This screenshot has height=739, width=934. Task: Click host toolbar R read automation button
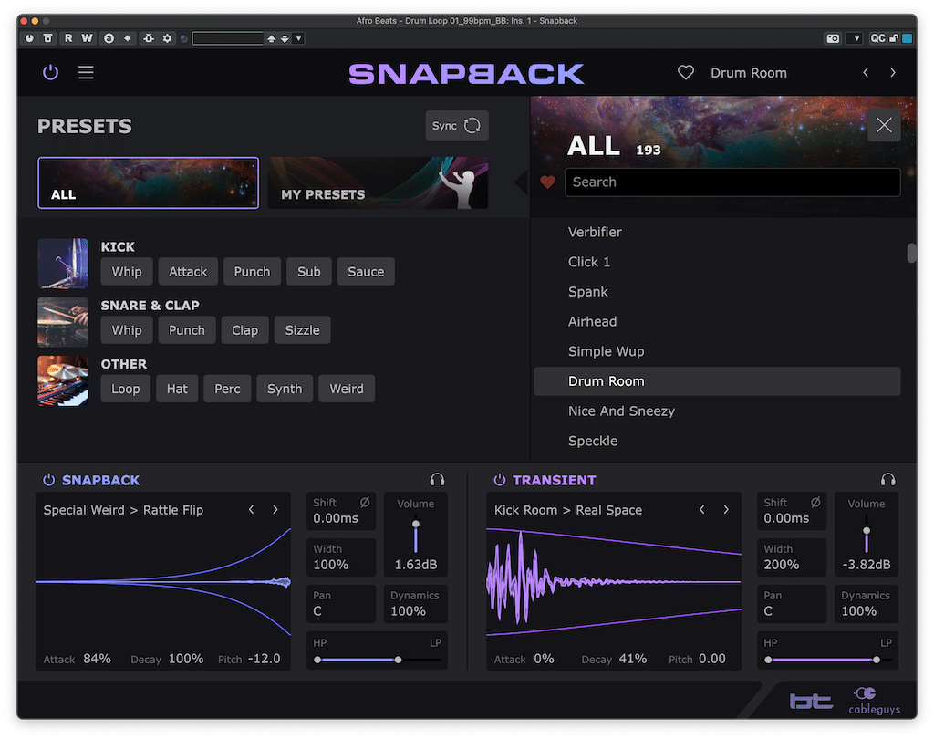(68, 38)
